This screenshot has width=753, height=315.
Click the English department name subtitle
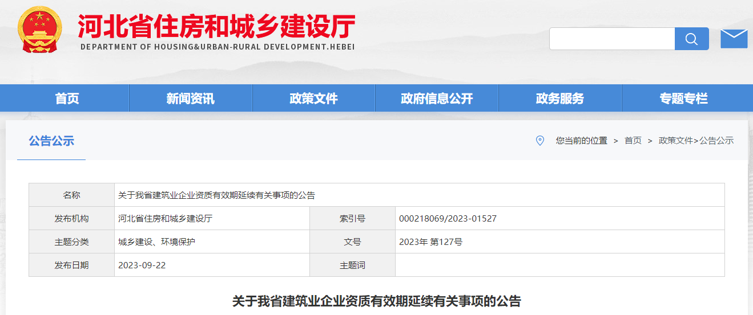pos(218,47)
